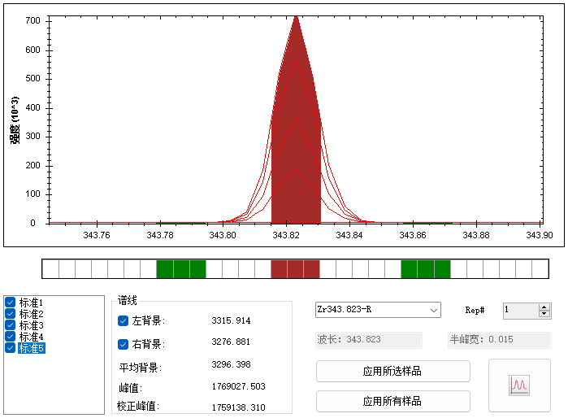The width and height of the screenshot is (568, 418).
Task: Click the 应用所选样品 button
Action: [393, 371]
